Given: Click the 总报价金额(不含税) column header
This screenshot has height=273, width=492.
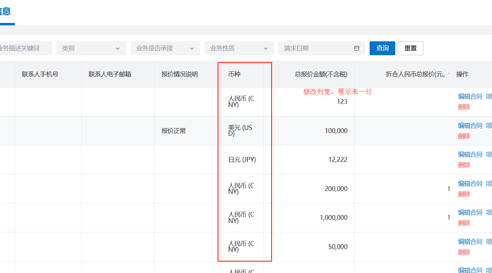Looking at the screenshot, I should (x=321, y=74).
